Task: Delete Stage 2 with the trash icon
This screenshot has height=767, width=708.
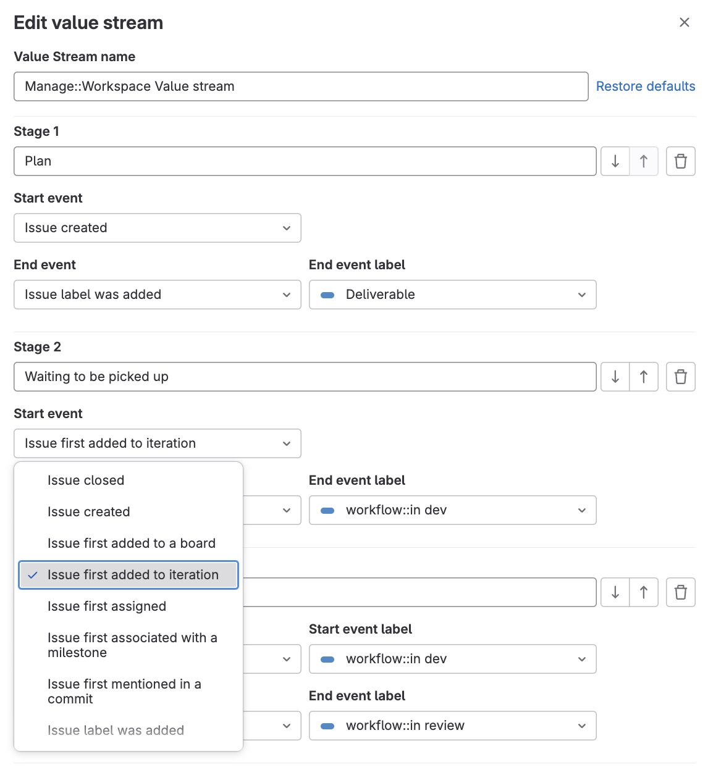Action: (680, 377)
